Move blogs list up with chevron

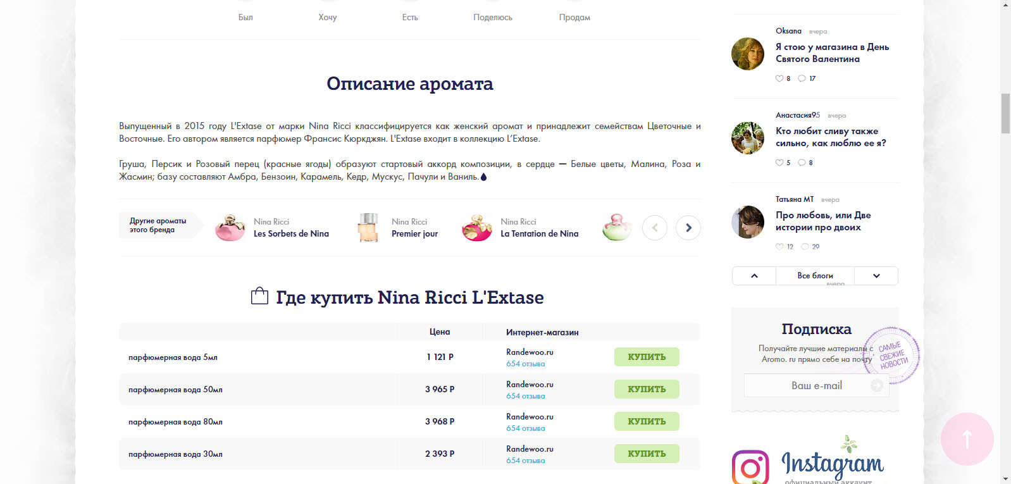click(x=754, y=276)
